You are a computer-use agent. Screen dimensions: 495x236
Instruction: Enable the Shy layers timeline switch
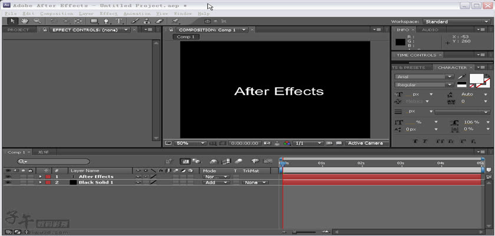pos(214,162)
